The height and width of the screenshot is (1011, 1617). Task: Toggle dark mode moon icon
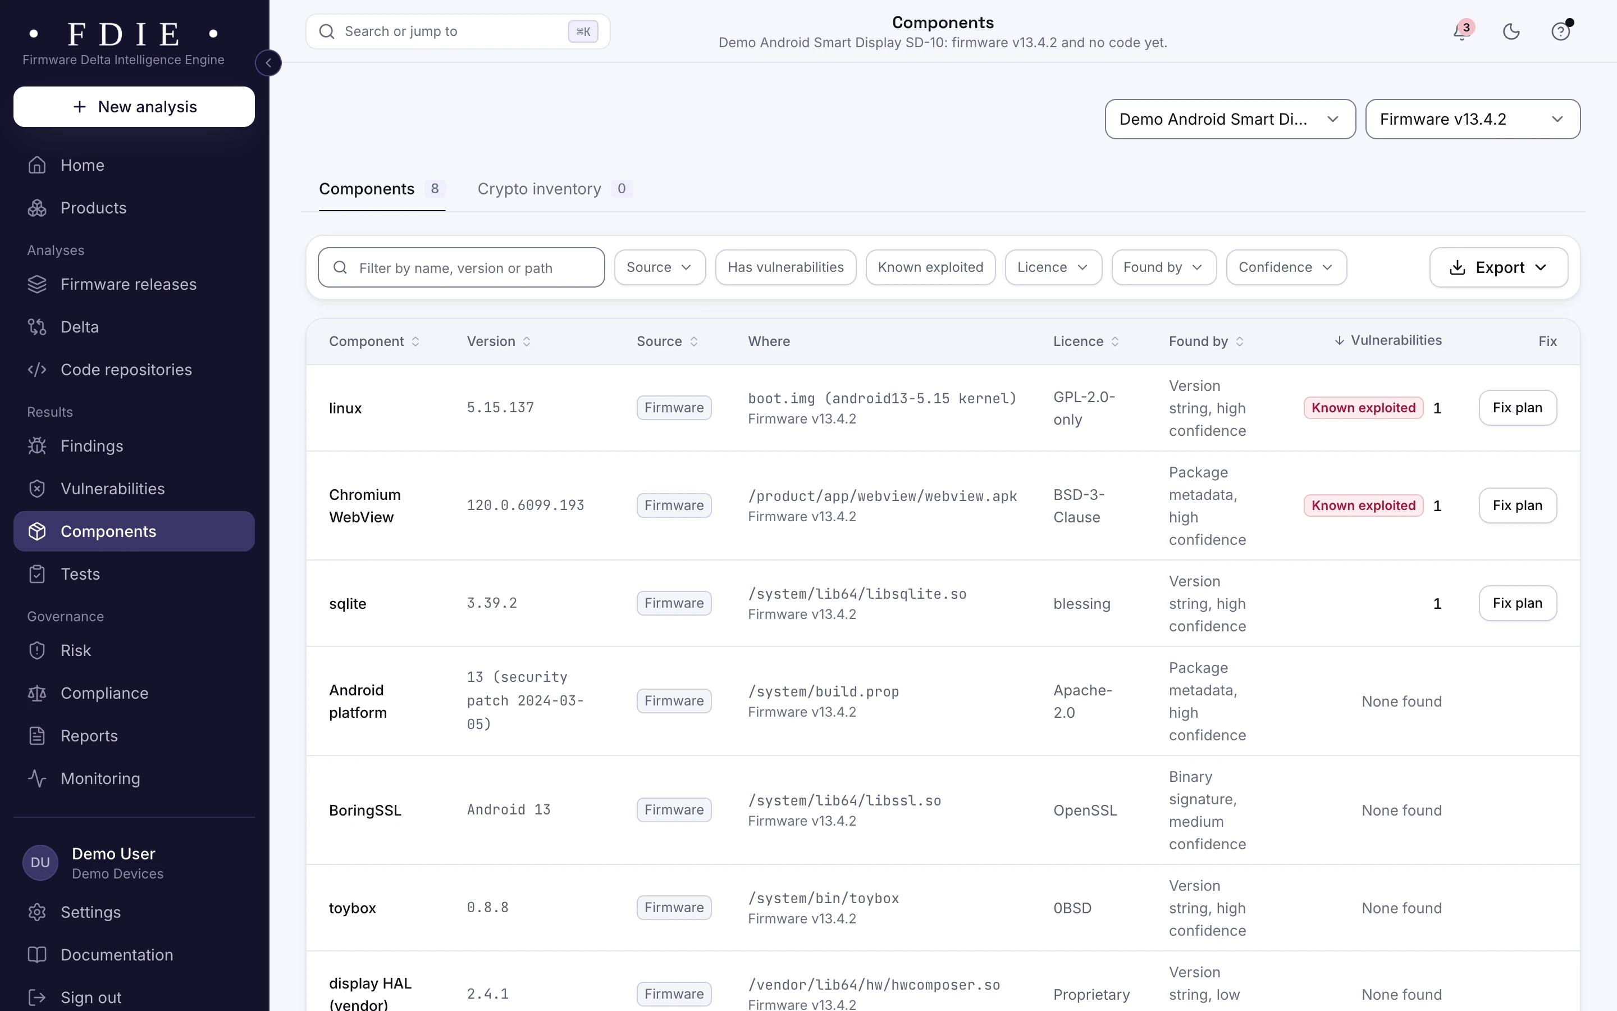(x=1511, y=31)
